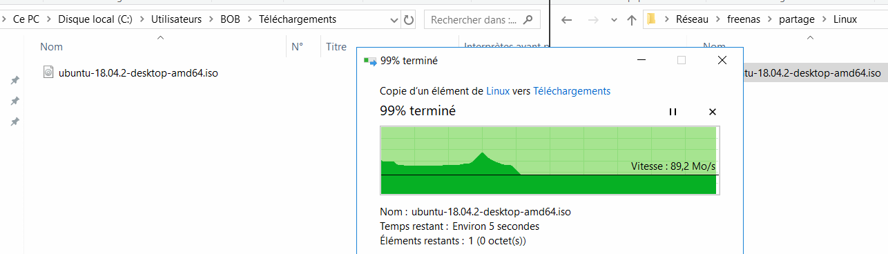Refresh the Téléchargements folder view
The width and height of the screenshot is (888, 254).
408,20
